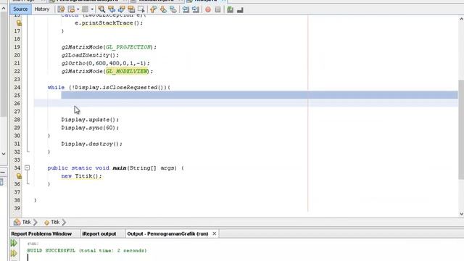Click green Re-run icon in output
This screenshot has height=261, width=464.
click(14, 244)
